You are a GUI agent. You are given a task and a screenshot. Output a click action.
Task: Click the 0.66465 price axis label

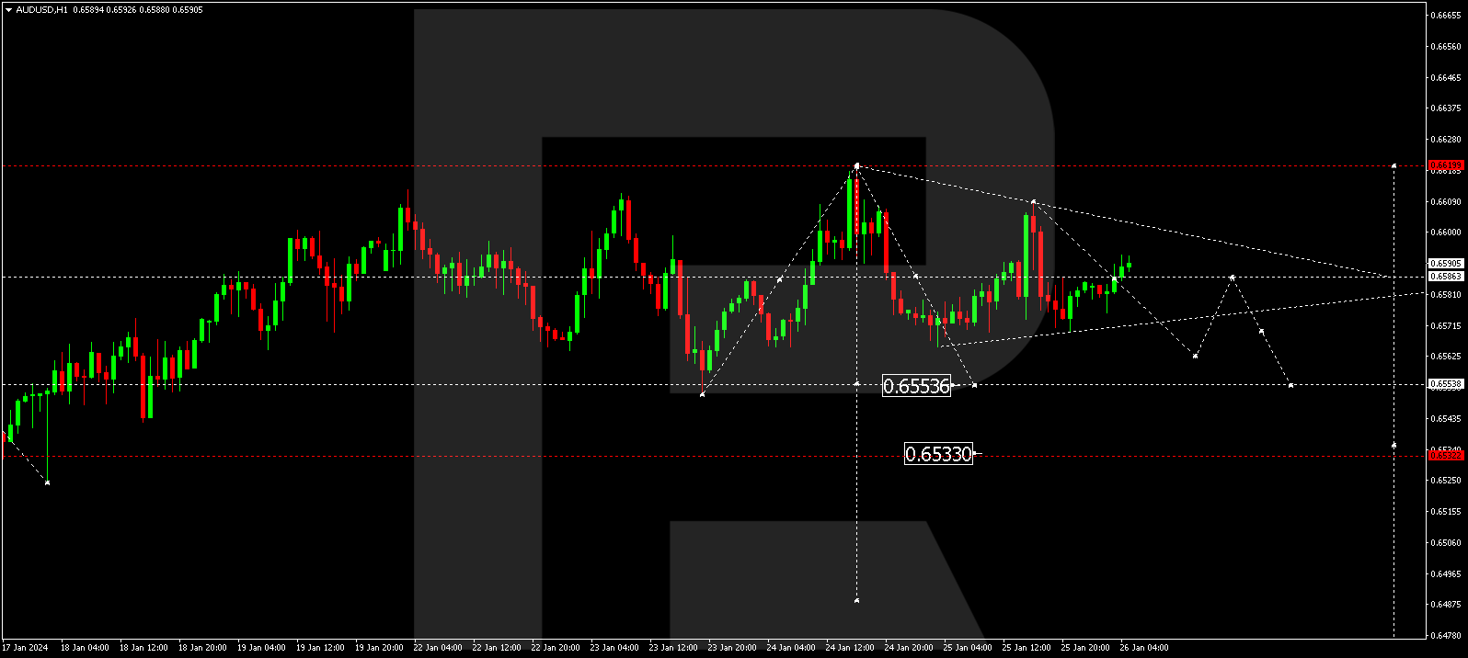[x=1446, y=78]
